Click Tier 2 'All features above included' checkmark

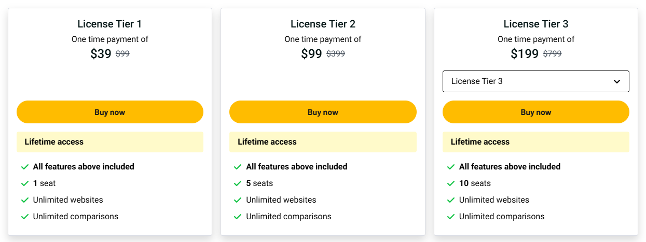coord(238,167)
